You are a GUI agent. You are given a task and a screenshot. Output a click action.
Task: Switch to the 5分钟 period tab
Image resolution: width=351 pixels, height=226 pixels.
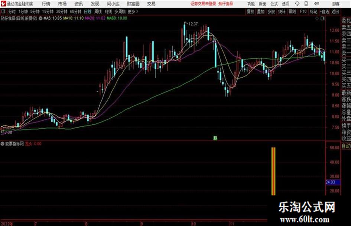35,12
